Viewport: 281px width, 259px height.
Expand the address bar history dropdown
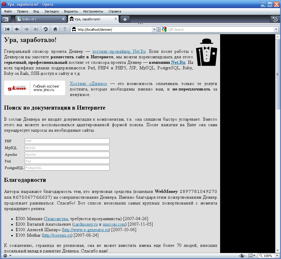(154, 29)
